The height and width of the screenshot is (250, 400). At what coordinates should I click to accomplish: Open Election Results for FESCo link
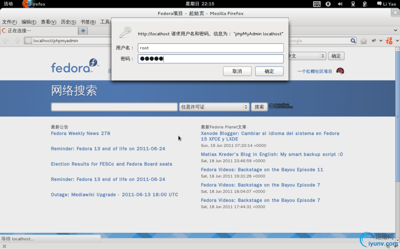point(111,164)
